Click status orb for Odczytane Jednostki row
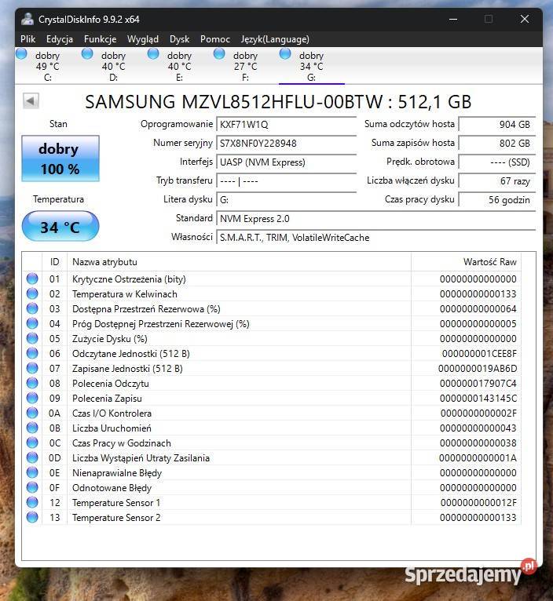 coord(32,353)
